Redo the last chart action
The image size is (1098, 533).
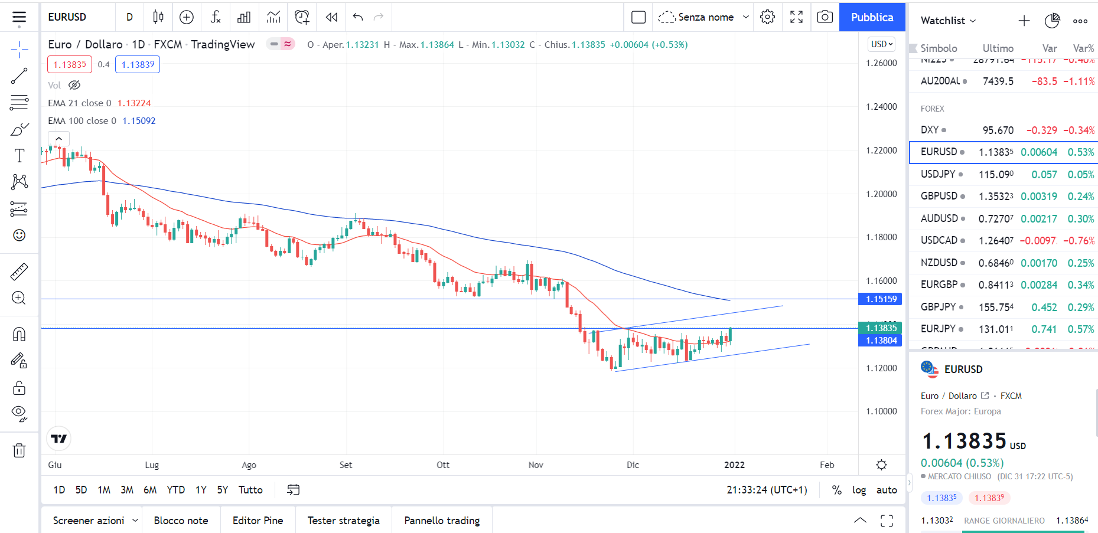click(379, 17)
